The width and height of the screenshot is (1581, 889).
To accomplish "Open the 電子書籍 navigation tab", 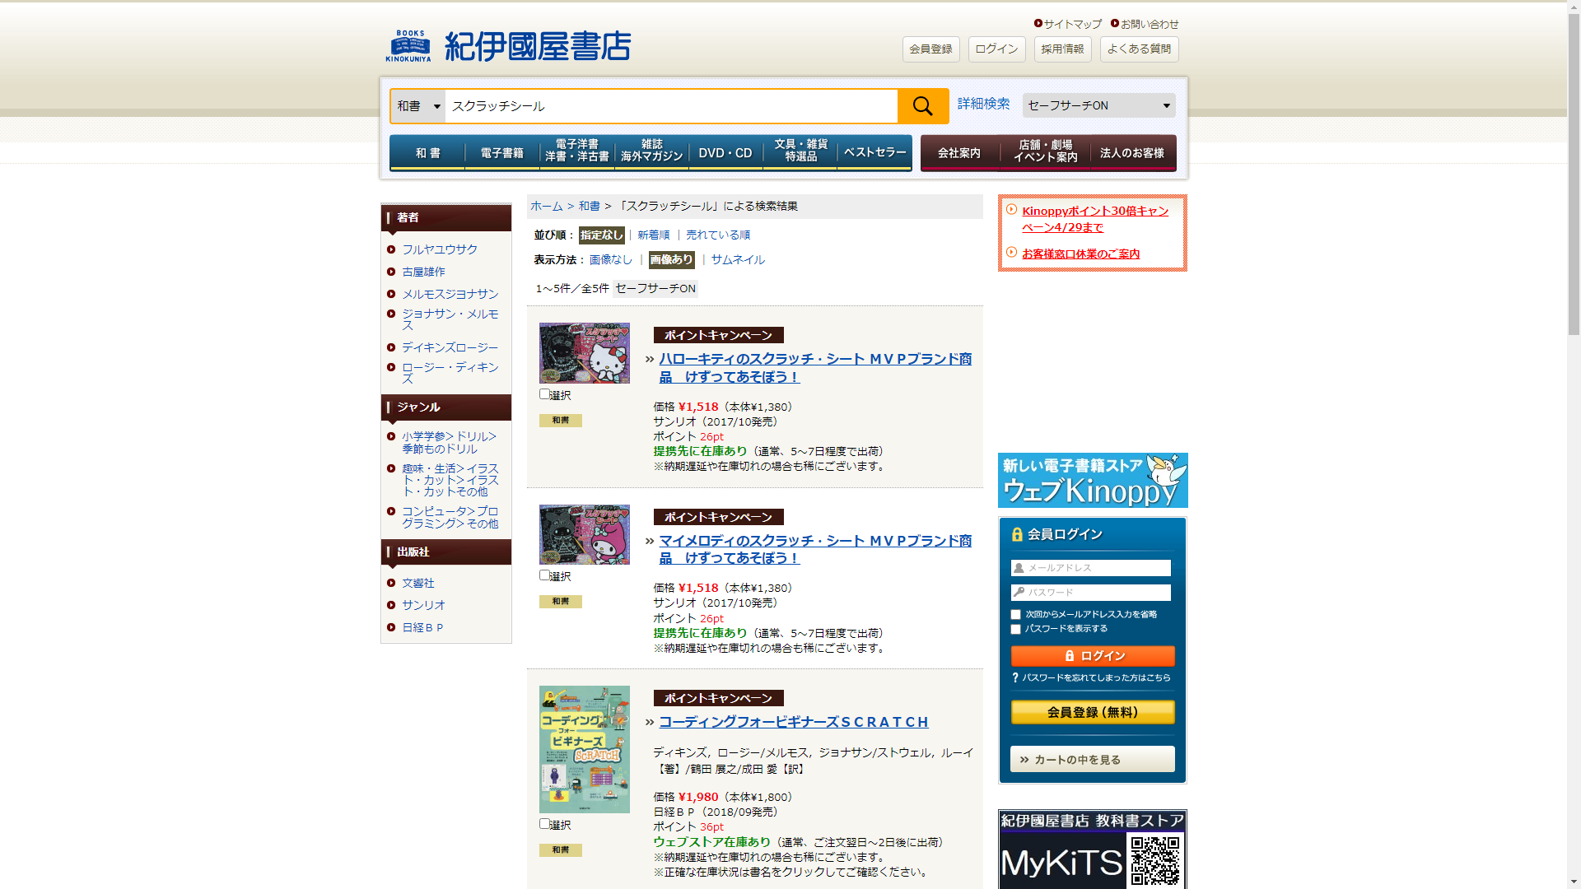I will coord(501,153).
